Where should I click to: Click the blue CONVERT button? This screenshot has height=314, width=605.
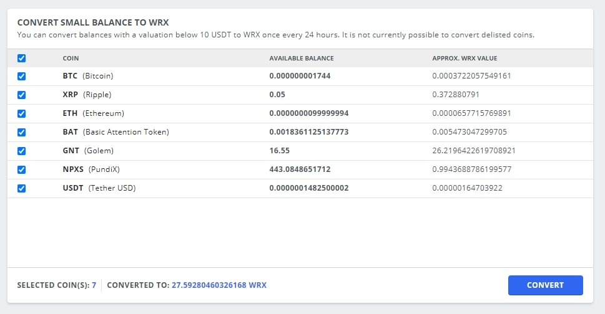click(x=545, y=285)
